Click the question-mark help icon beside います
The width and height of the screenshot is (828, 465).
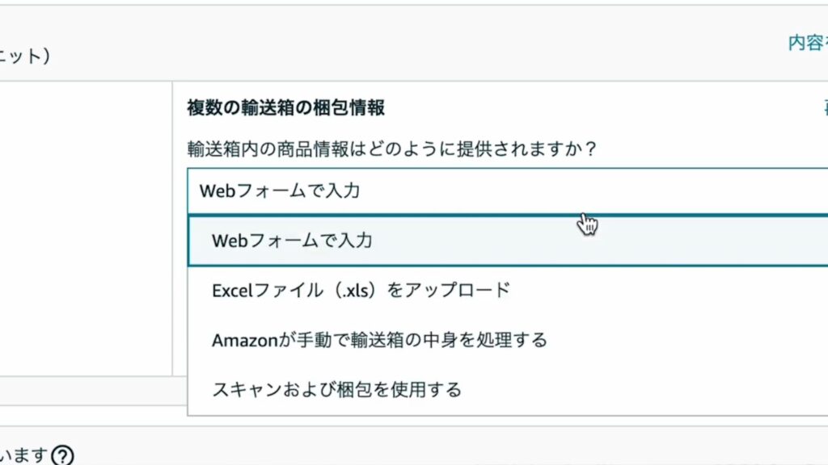click(x=61, y=456)
